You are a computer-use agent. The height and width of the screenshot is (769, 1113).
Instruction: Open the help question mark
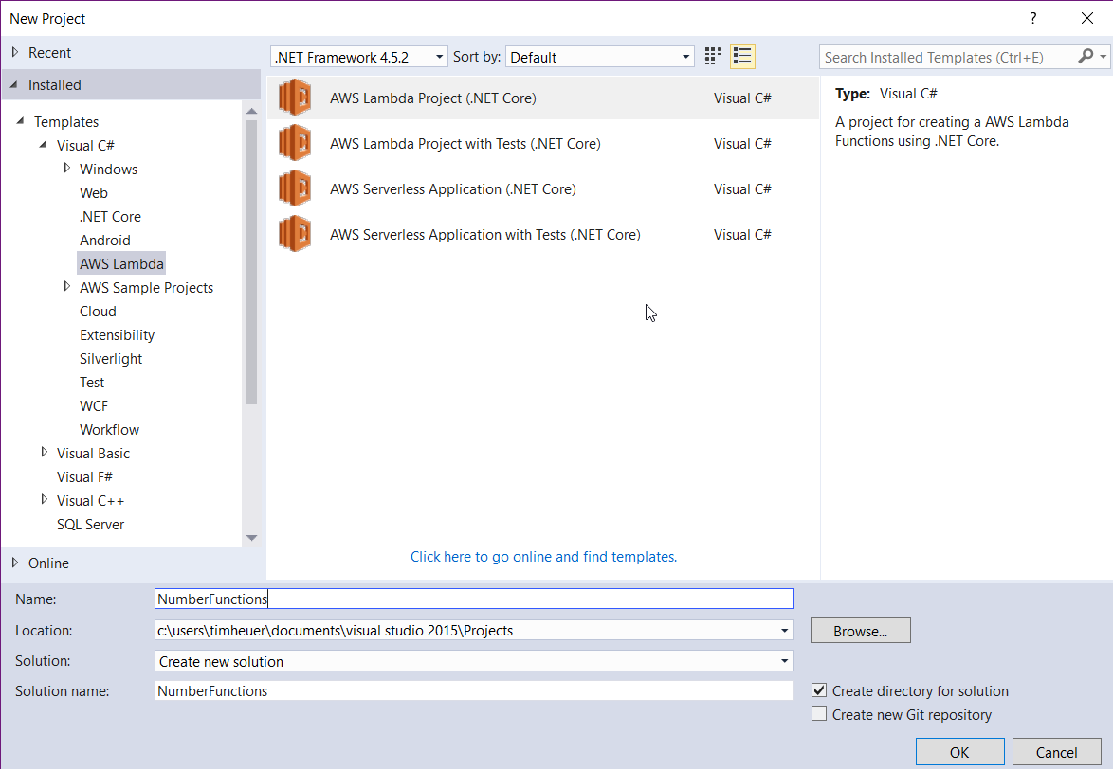[1032, 18]
